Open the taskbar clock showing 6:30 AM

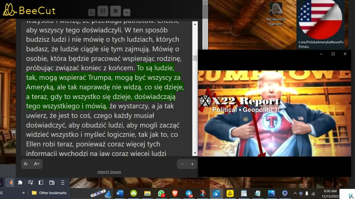click(x=331, y=193)
